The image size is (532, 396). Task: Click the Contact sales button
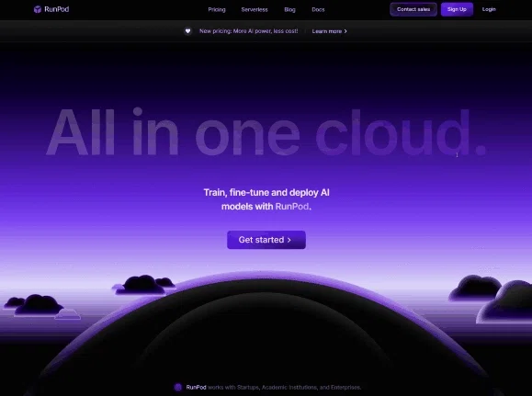click(413, 9)
